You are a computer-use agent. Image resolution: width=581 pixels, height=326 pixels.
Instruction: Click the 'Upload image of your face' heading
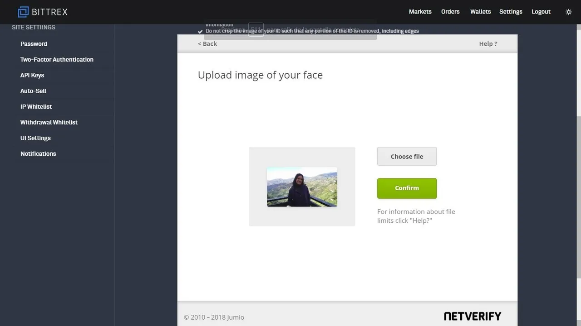point(260,75)
